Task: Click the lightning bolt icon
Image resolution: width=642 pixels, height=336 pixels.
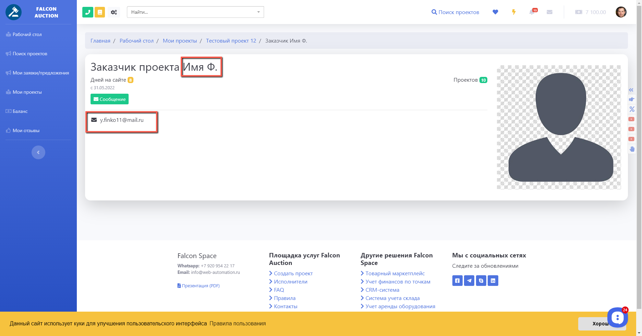Action: (x=514, y=12)
